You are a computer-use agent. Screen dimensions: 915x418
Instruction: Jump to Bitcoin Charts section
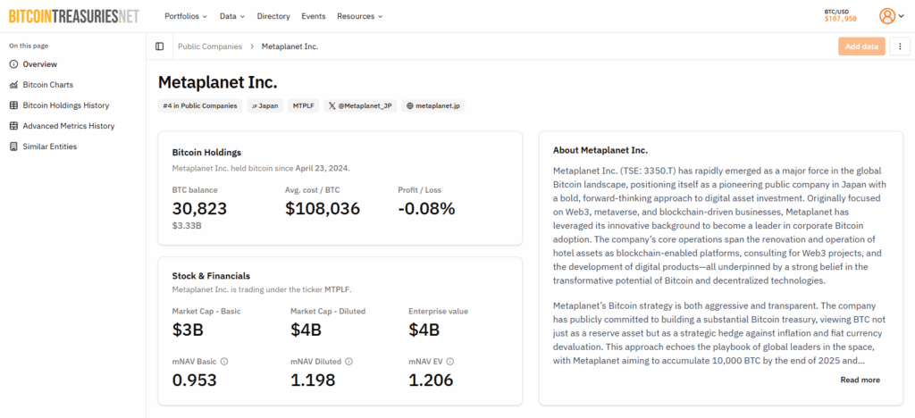[47, 85]
